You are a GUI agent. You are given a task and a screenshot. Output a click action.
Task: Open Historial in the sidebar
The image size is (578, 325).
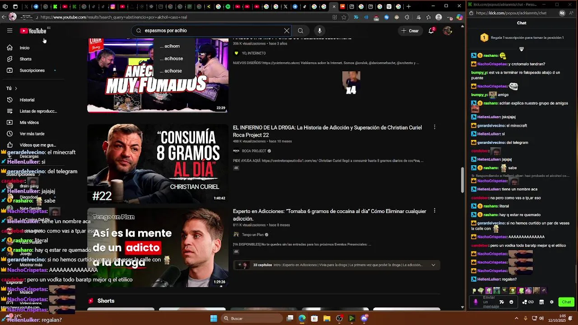(x=27, y=100)
